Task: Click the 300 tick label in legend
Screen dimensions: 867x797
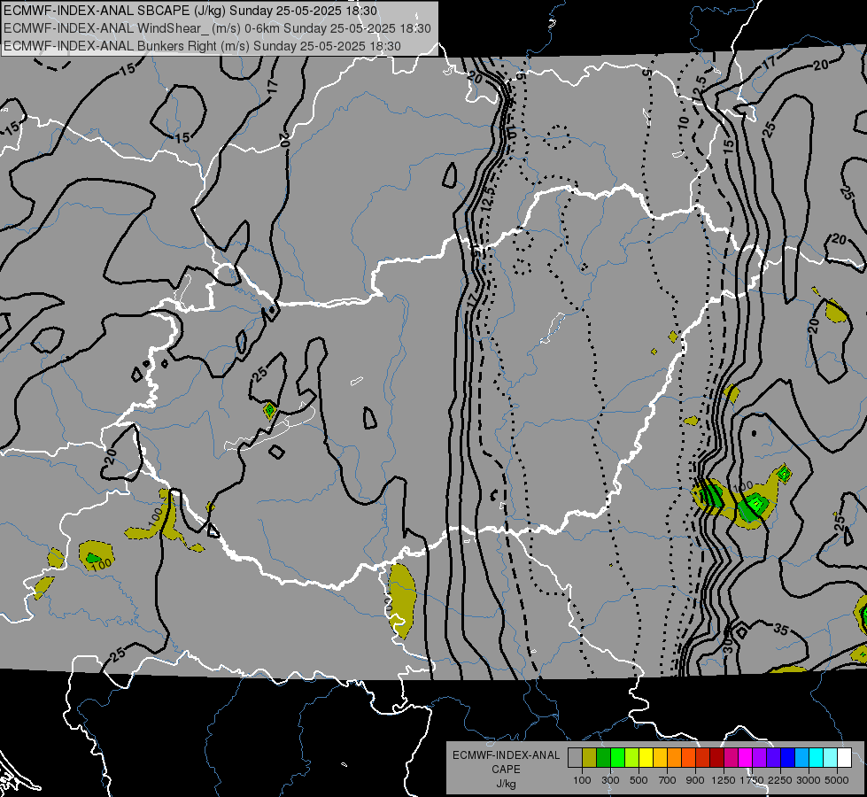Action: 610,780
